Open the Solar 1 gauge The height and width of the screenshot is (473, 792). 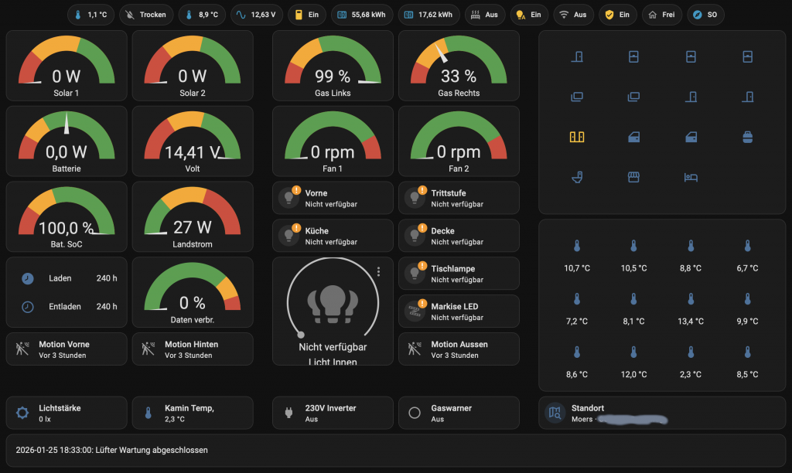[67, 66]
